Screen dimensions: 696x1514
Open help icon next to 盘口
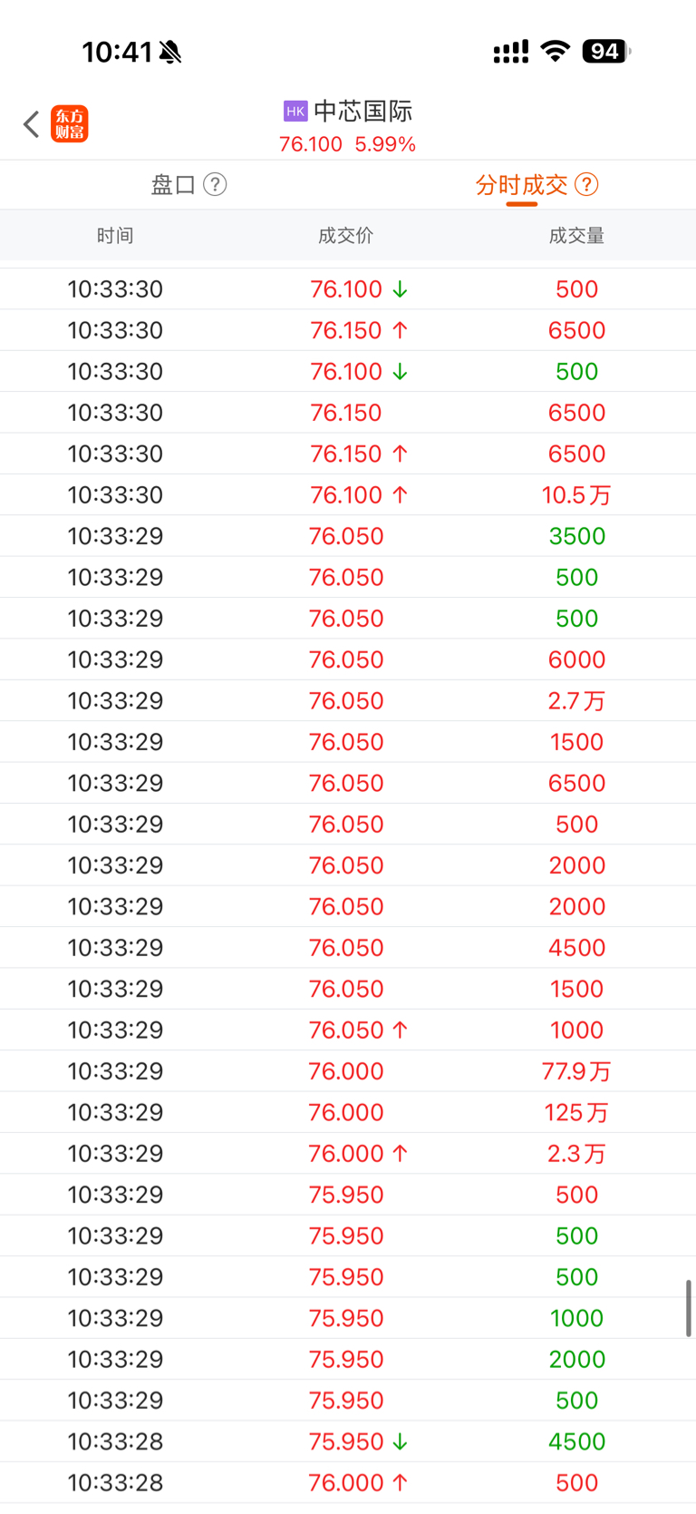pyautogui.click(x=215, y=185)
